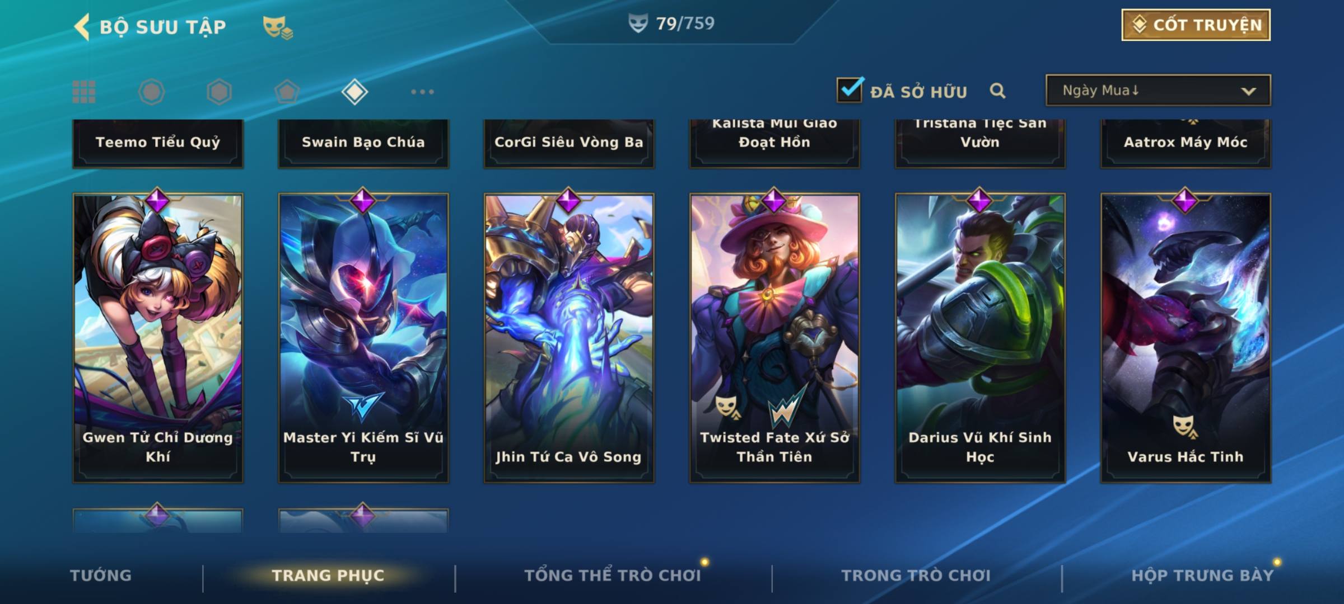Viewport: 1344px width, 604px height.
Task: Filter by the first circular rarity icon
Action: [x=151, y=92]
